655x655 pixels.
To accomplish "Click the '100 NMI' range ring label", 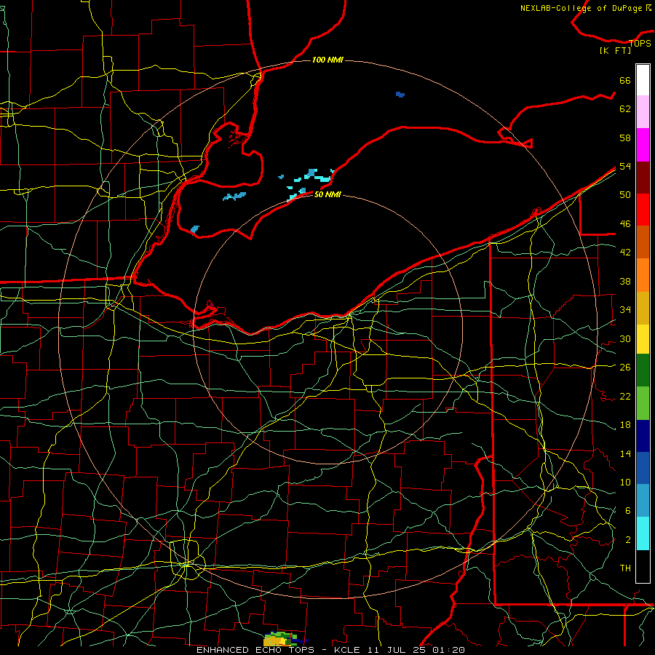I will coord(327,60).
